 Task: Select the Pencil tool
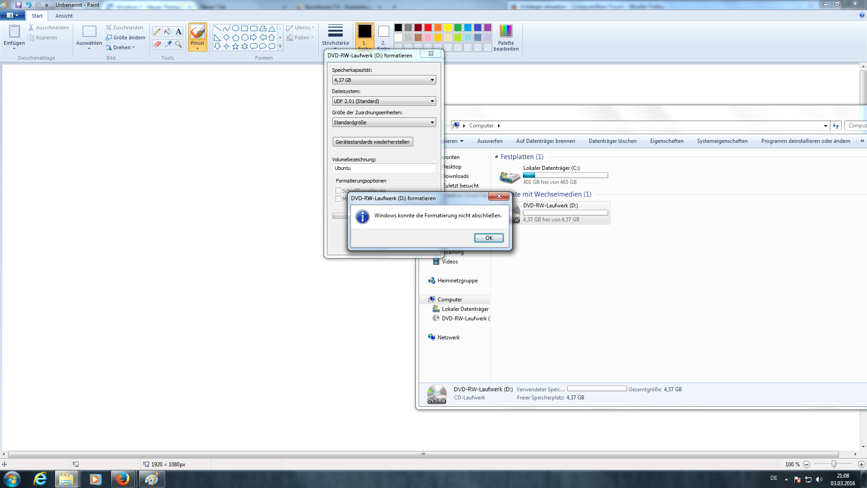coord(157,32)
